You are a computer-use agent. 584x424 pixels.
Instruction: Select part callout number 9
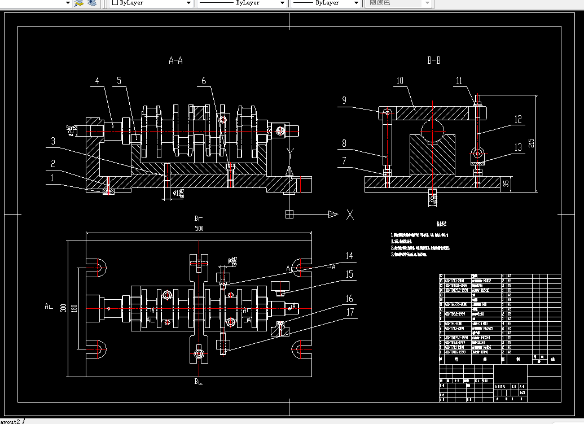(x=344, y=100)
